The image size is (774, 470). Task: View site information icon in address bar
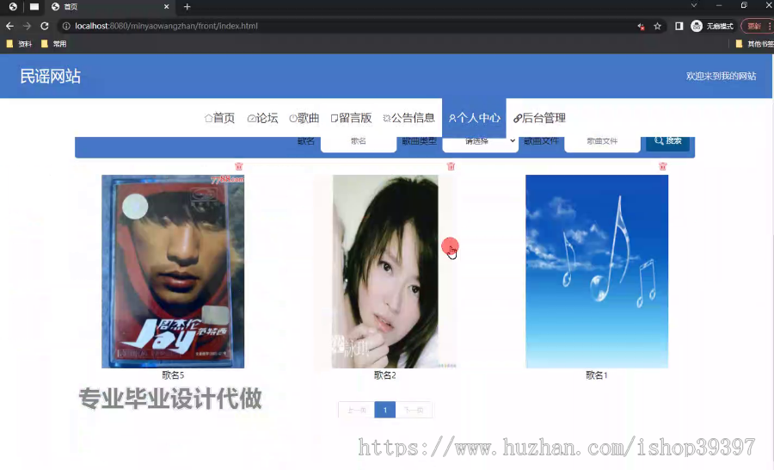pos(65,26)
